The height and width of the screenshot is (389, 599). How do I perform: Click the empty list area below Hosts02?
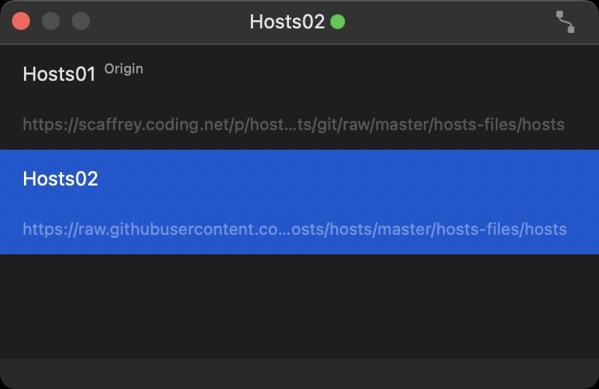(299, 305)
